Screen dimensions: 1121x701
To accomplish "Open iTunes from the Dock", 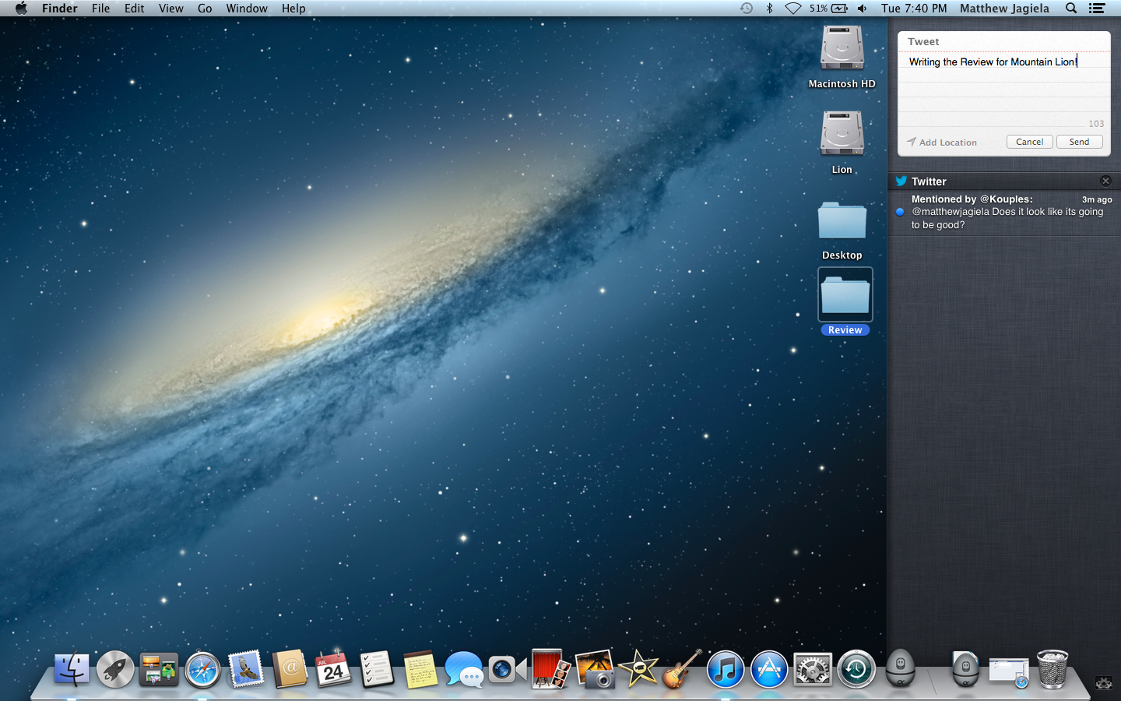I will 726,670.
